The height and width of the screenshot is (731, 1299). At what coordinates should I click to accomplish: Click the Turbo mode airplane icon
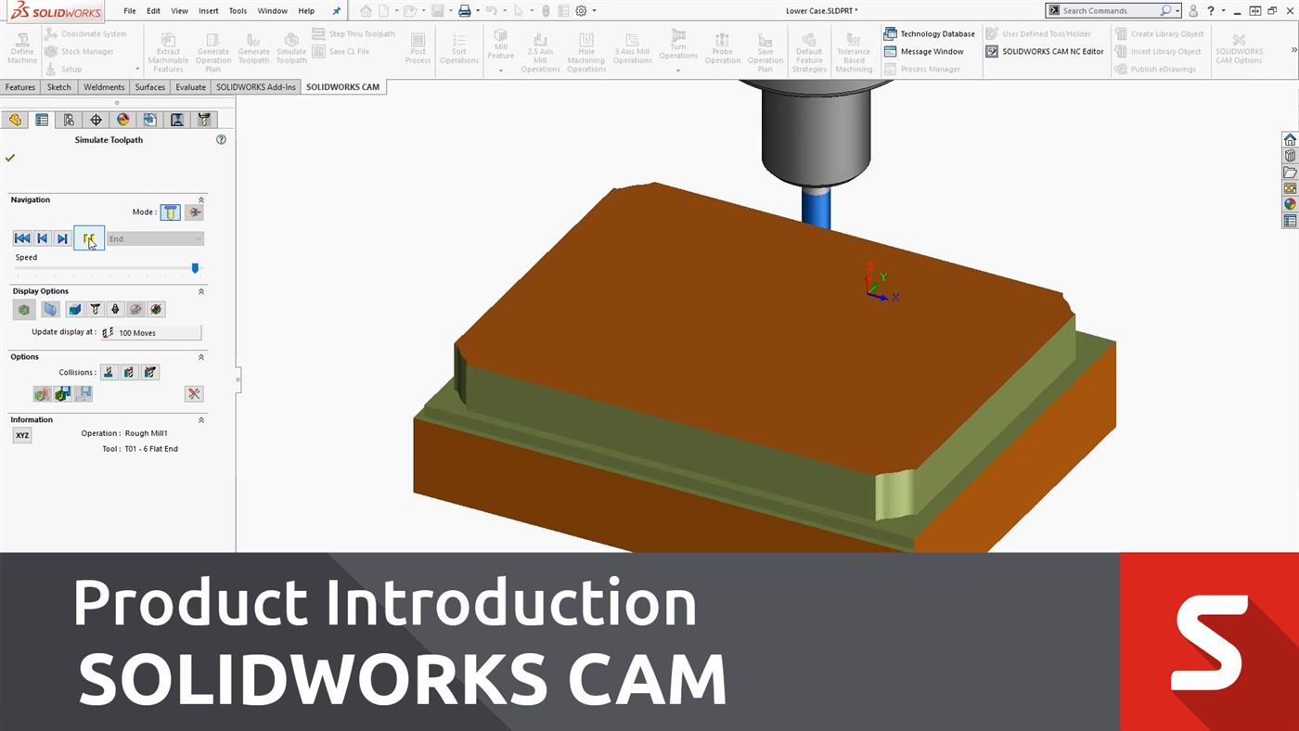[194, 212]
